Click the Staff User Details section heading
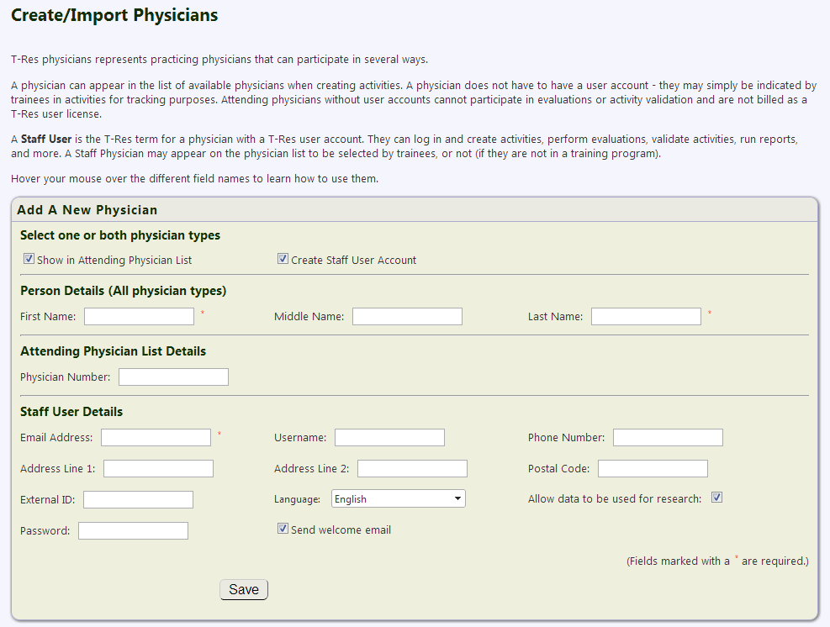Image resolution: width=830 pixels, height=627 pixels. pyautogui.click(x=71, y=412)
